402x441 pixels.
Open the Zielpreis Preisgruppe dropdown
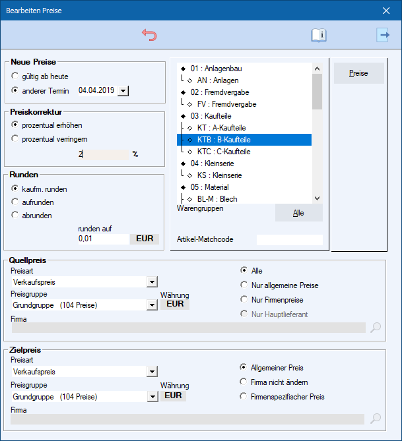[152, 397]
